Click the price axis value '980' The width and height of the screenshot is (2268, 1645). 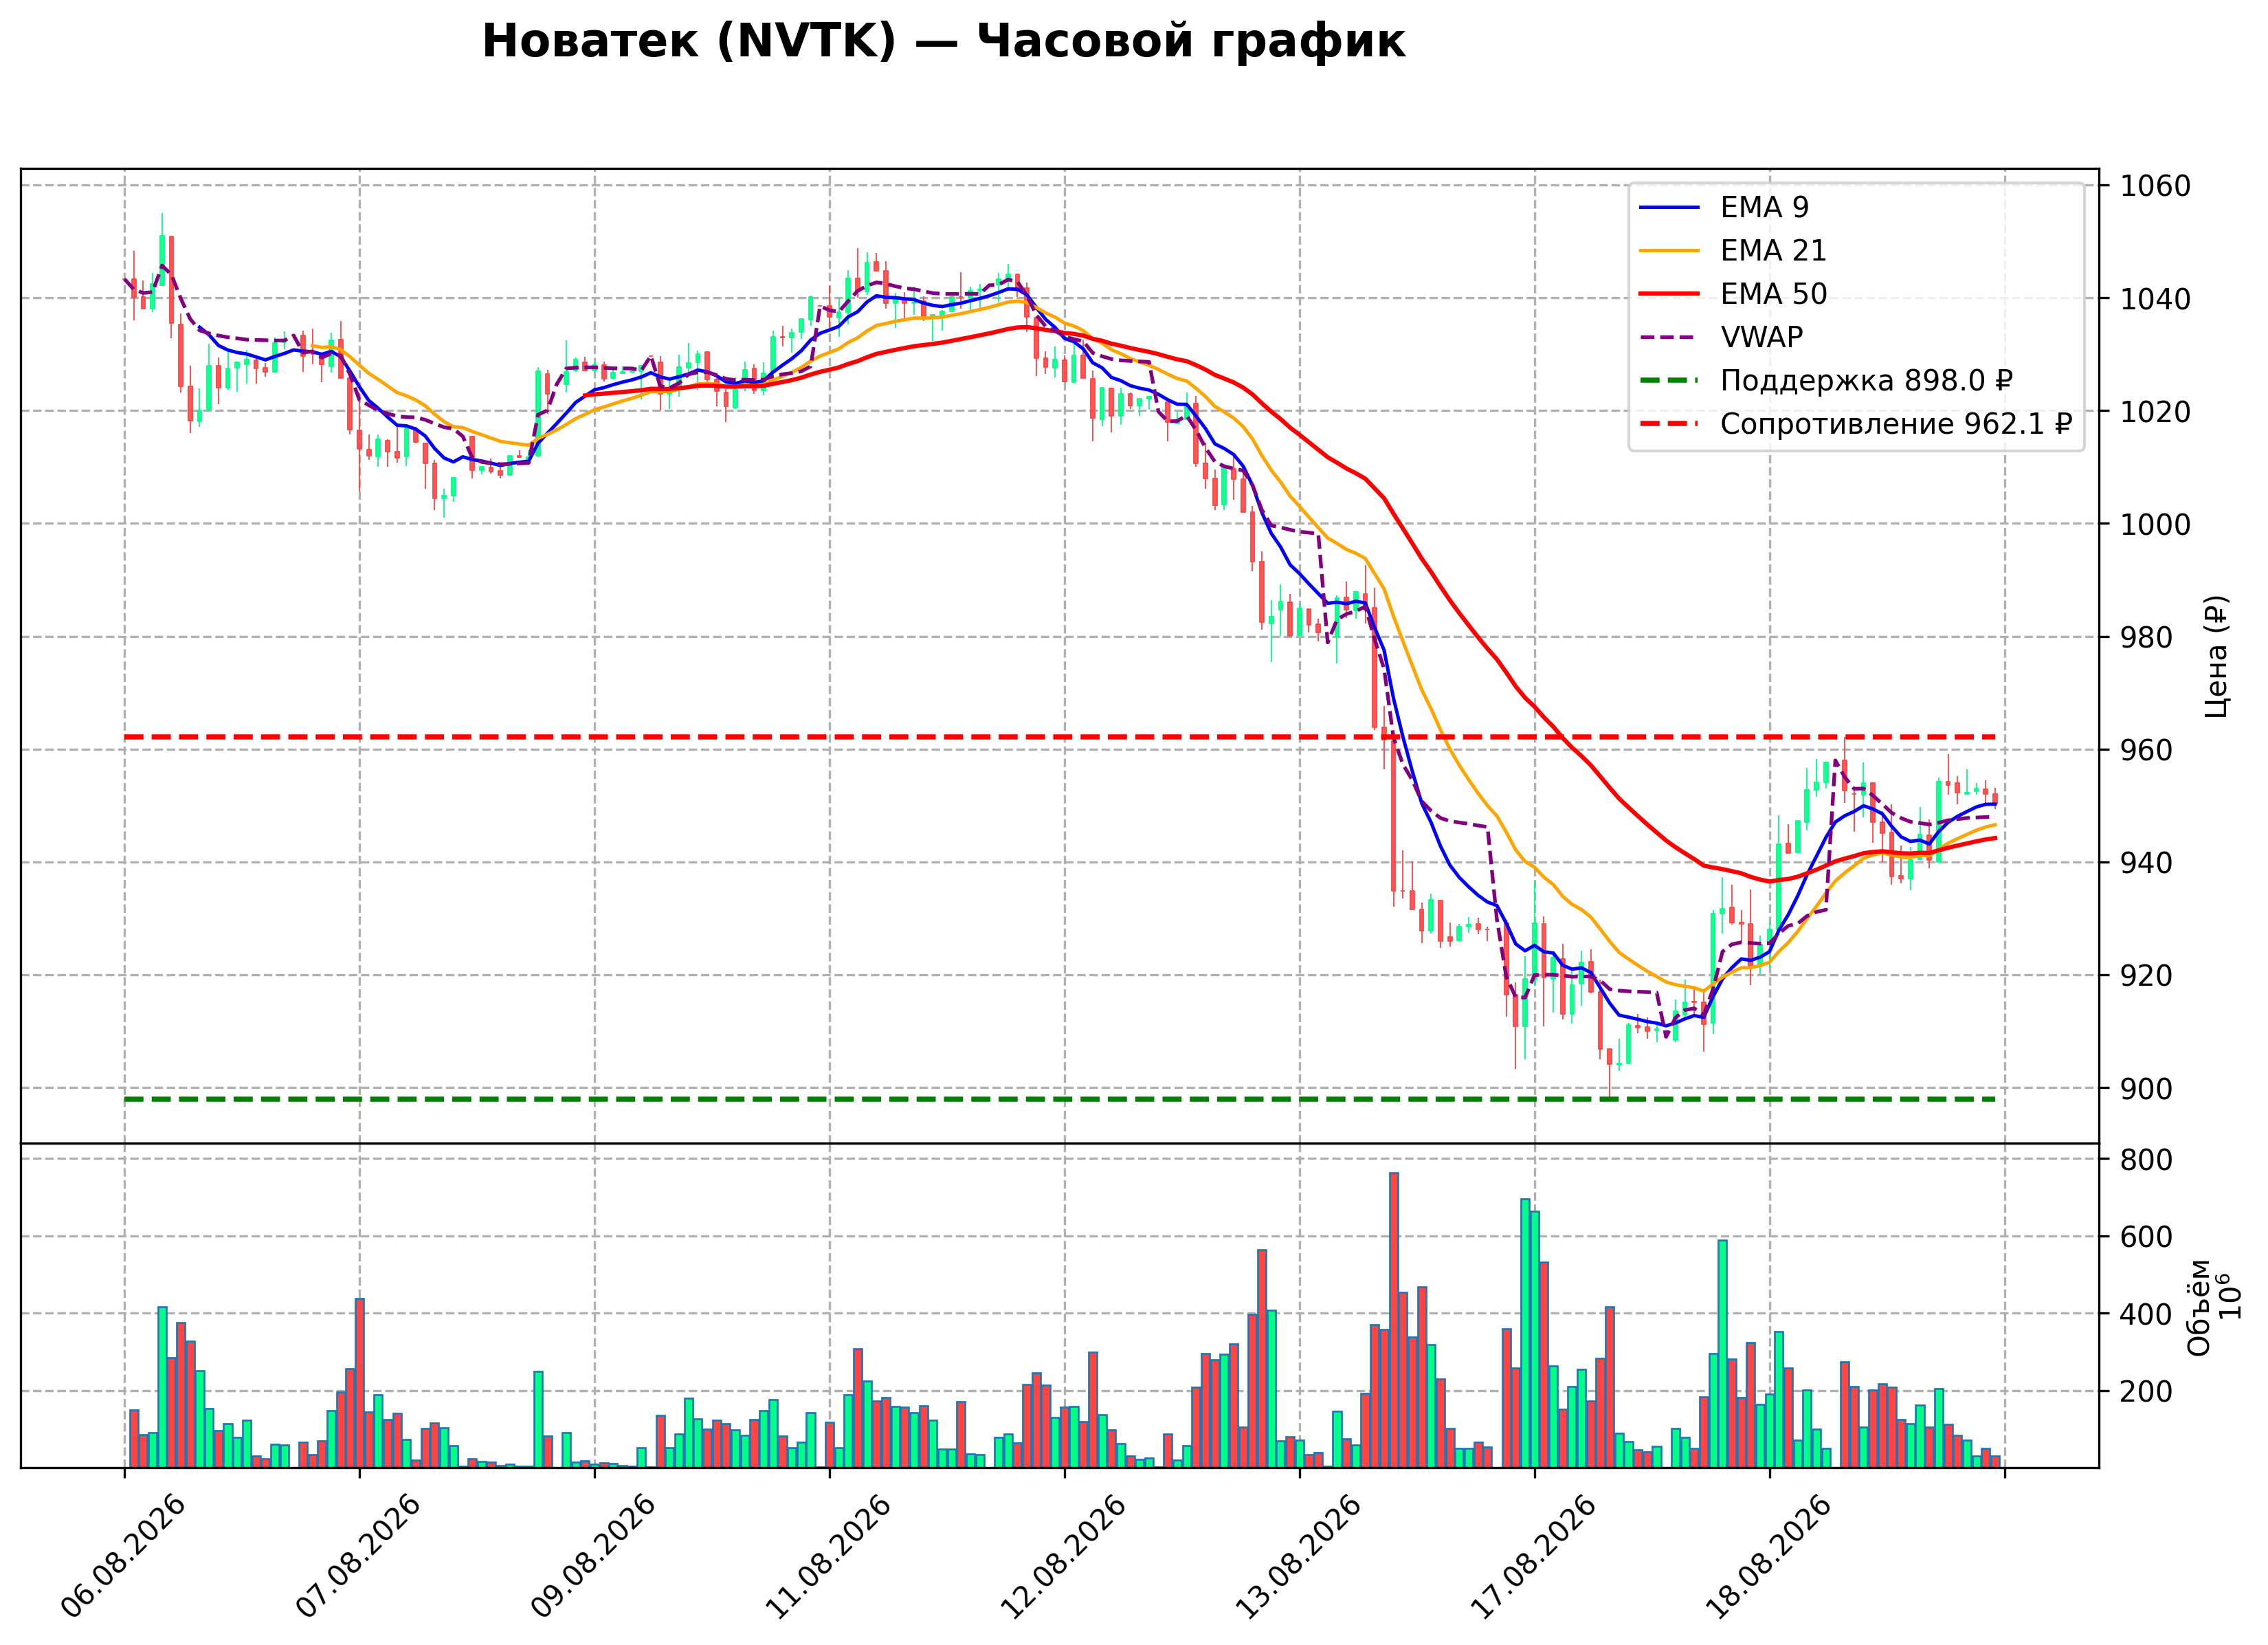(2147, 638)
